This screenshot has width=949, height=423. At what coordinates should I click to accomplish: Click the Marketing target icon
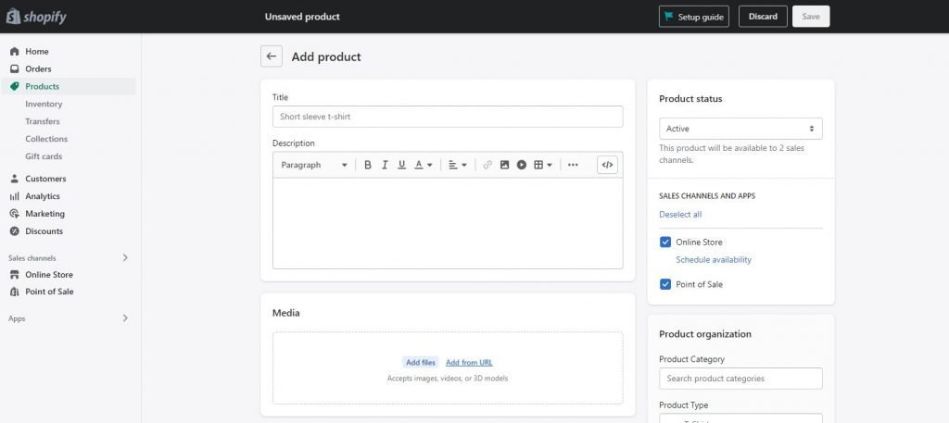pos(15,214)
